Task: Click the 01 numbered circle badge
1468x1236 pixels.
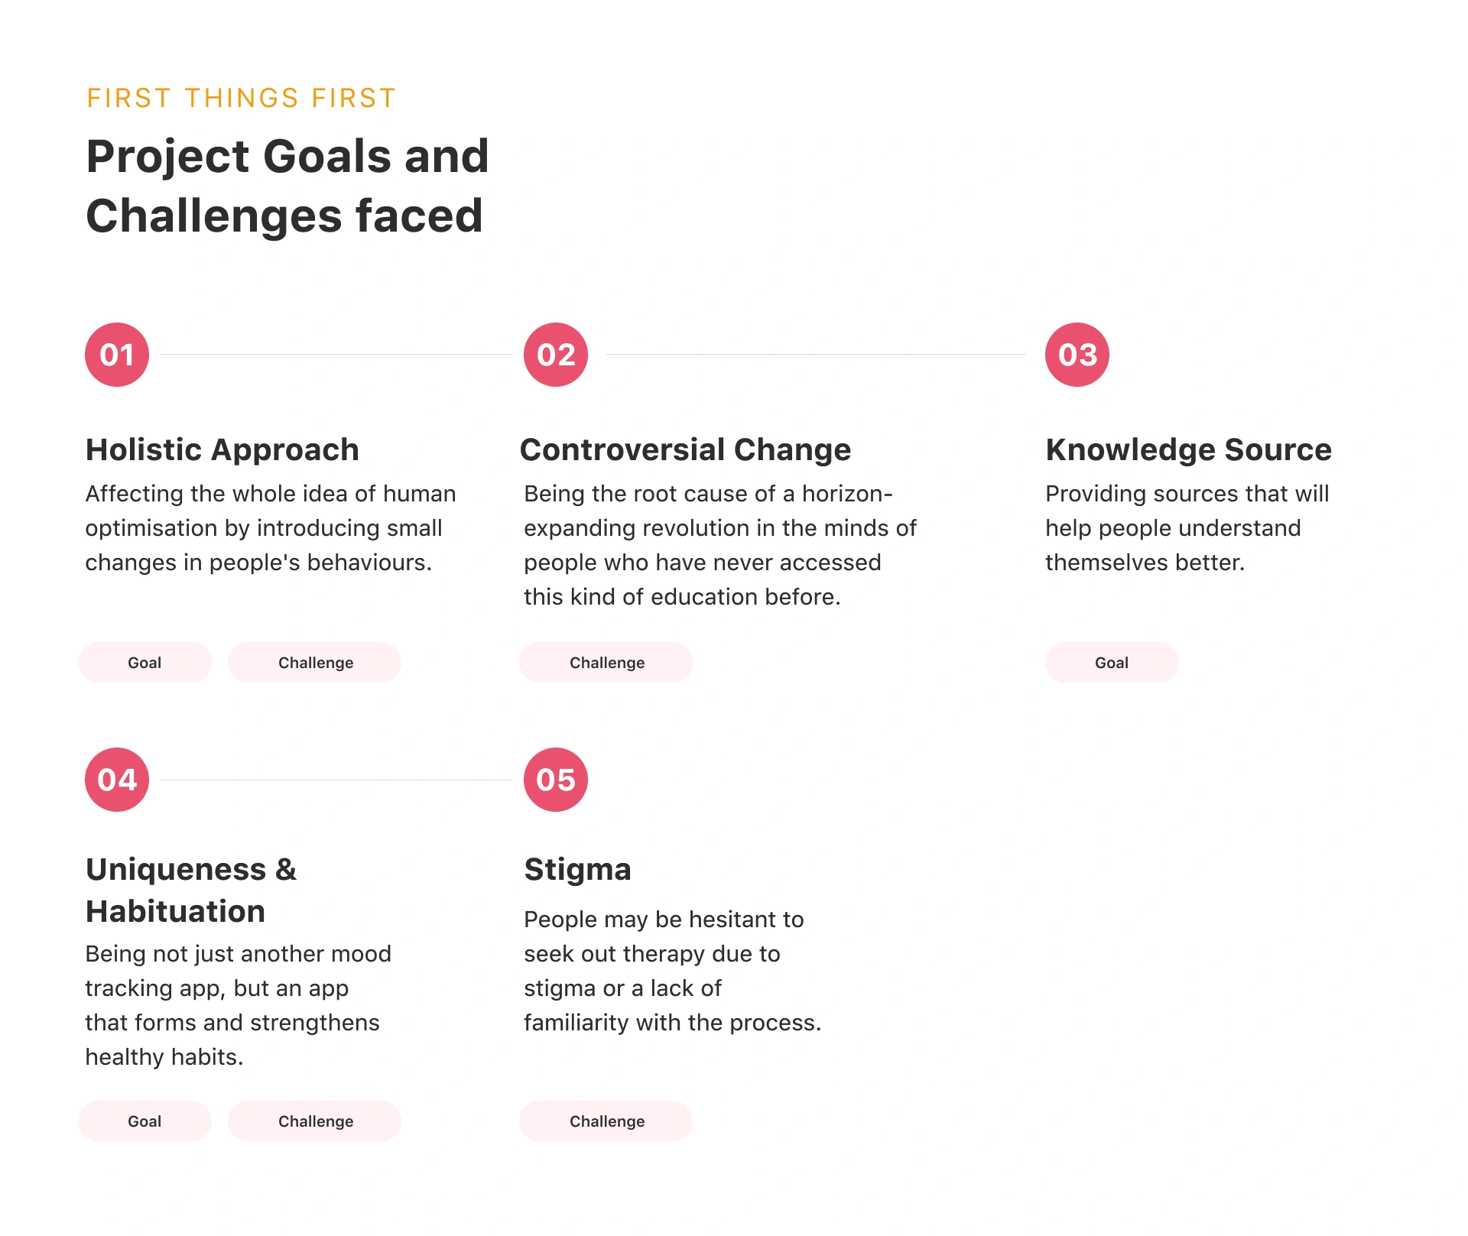Action: [x=117, y=355]
